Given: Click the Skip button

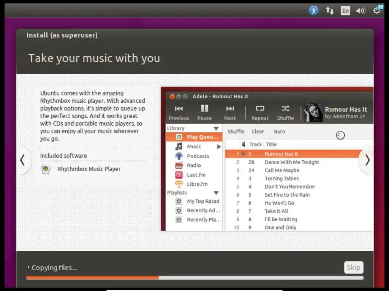Looking at the screenshot, I should [354, 268].
